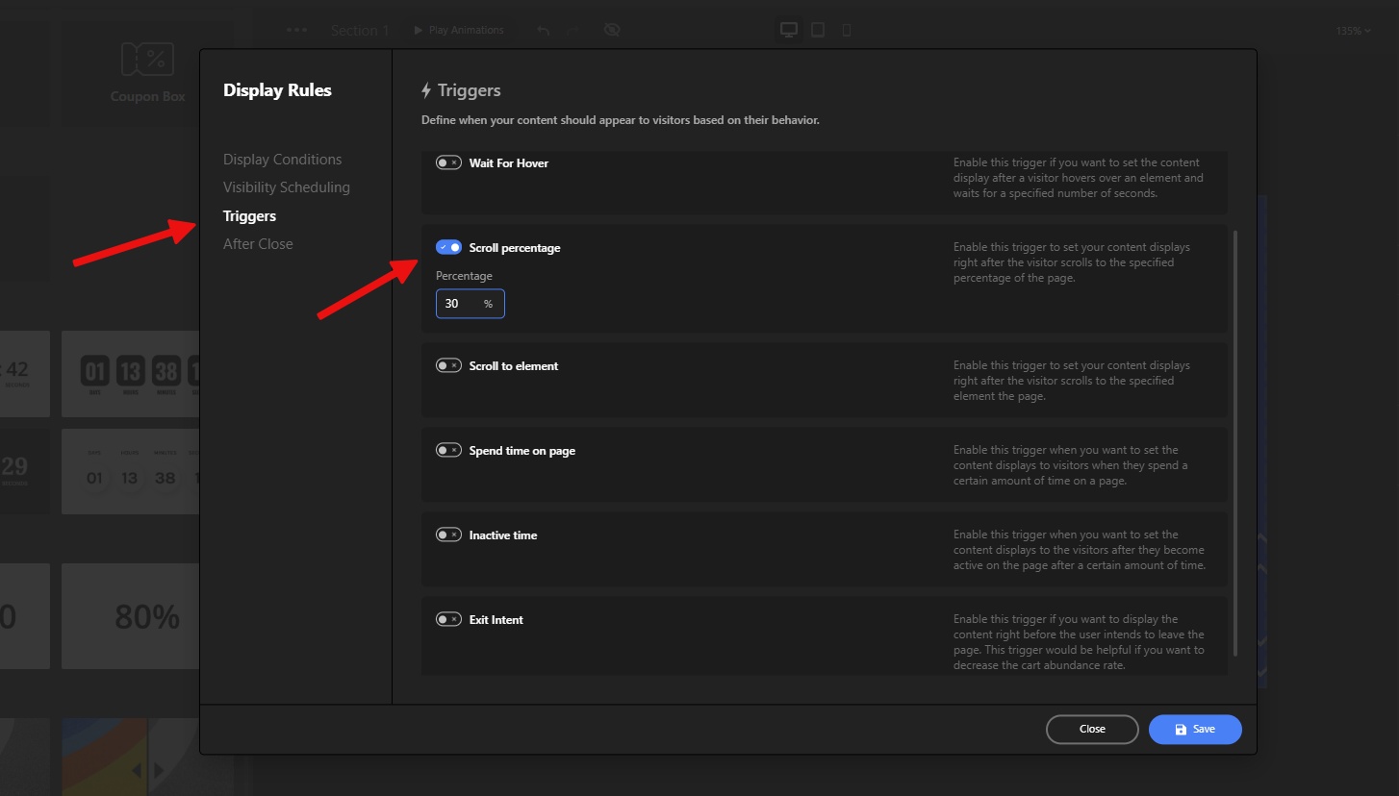Image resolution: width=1399 pixels, height=796 pixels.
Task: Click the Play Animations button
Action: click(459, 31)
